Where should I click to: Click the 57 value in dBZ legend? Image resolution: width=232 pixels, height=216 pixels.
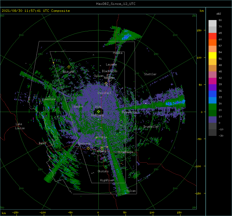220,46
